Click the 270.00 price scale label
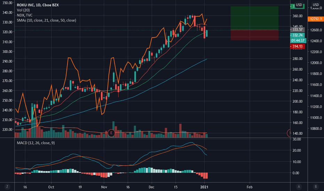324x191 pixels. click(7, 81)
